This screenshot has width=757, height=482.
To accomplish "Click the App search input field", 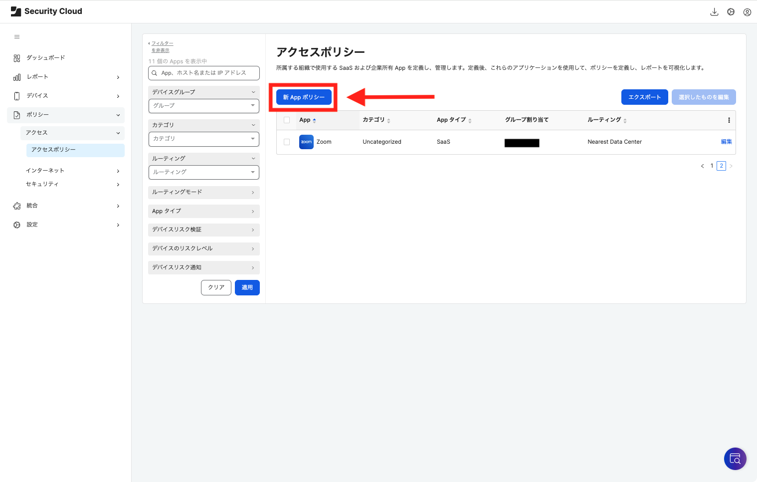I will point(204,73).
